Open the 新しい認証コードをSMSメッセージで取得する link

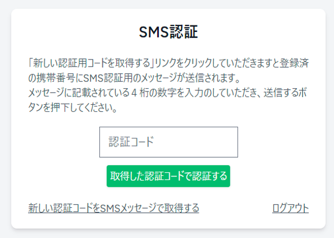[x=114, y=208]
